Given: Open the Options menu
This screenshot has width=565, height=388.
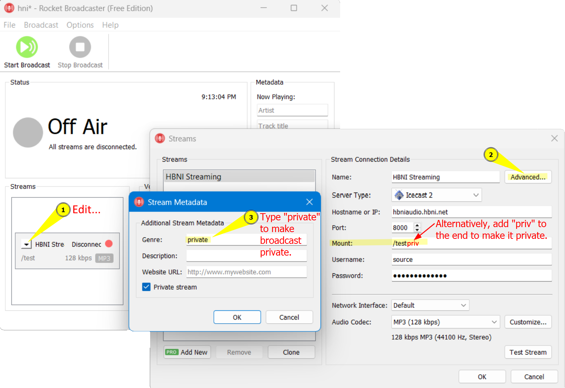Looking at the screenshot, I should click(x=80, y=25).
